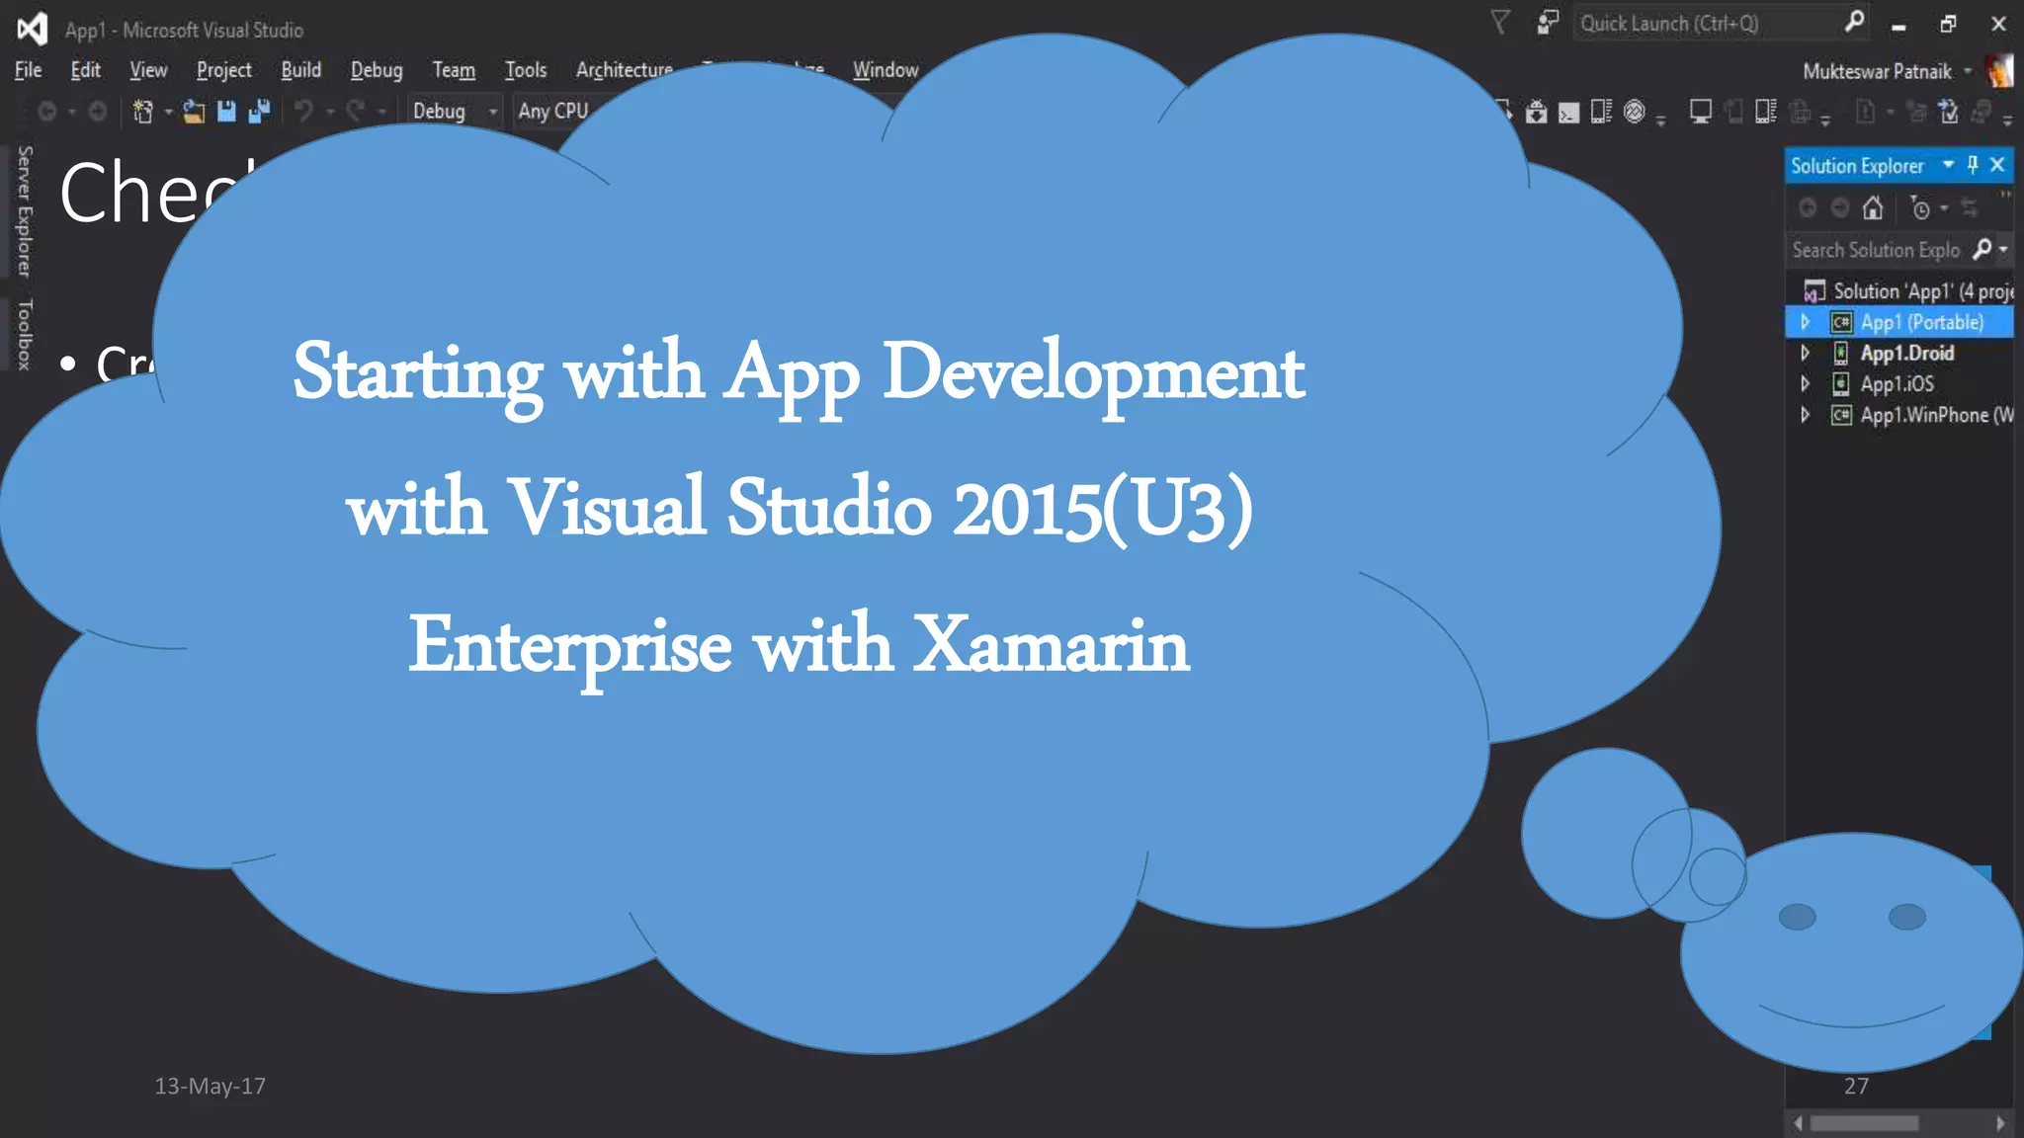This screenshot has width=2024, height=1138.
Task: Click the Show iOS Simulator monitor icon
Action: (x=1700, y=112)
